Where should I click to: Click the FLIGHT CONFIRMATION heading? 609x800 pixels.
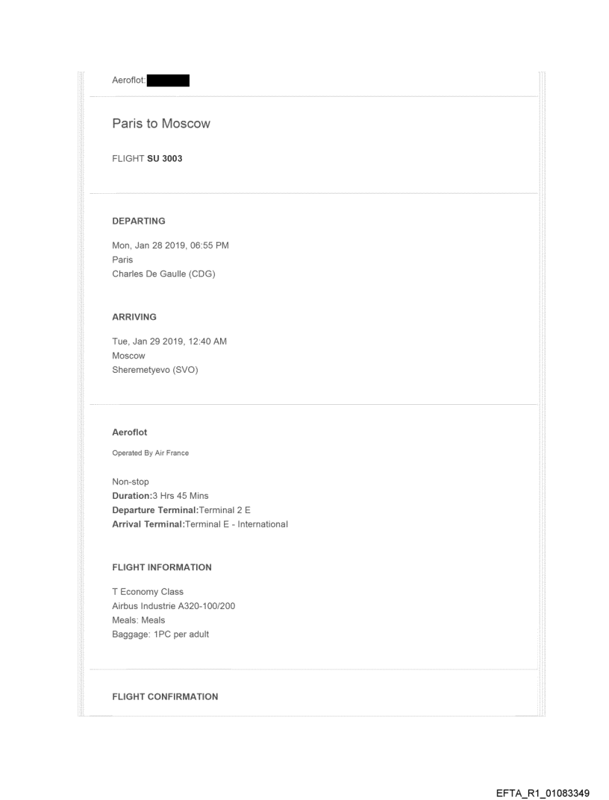pyautogui.click(x=165, y=696)
